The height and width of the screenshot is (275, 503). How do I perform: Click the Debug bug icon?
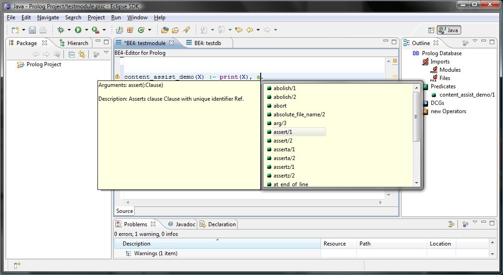[60, 30]
